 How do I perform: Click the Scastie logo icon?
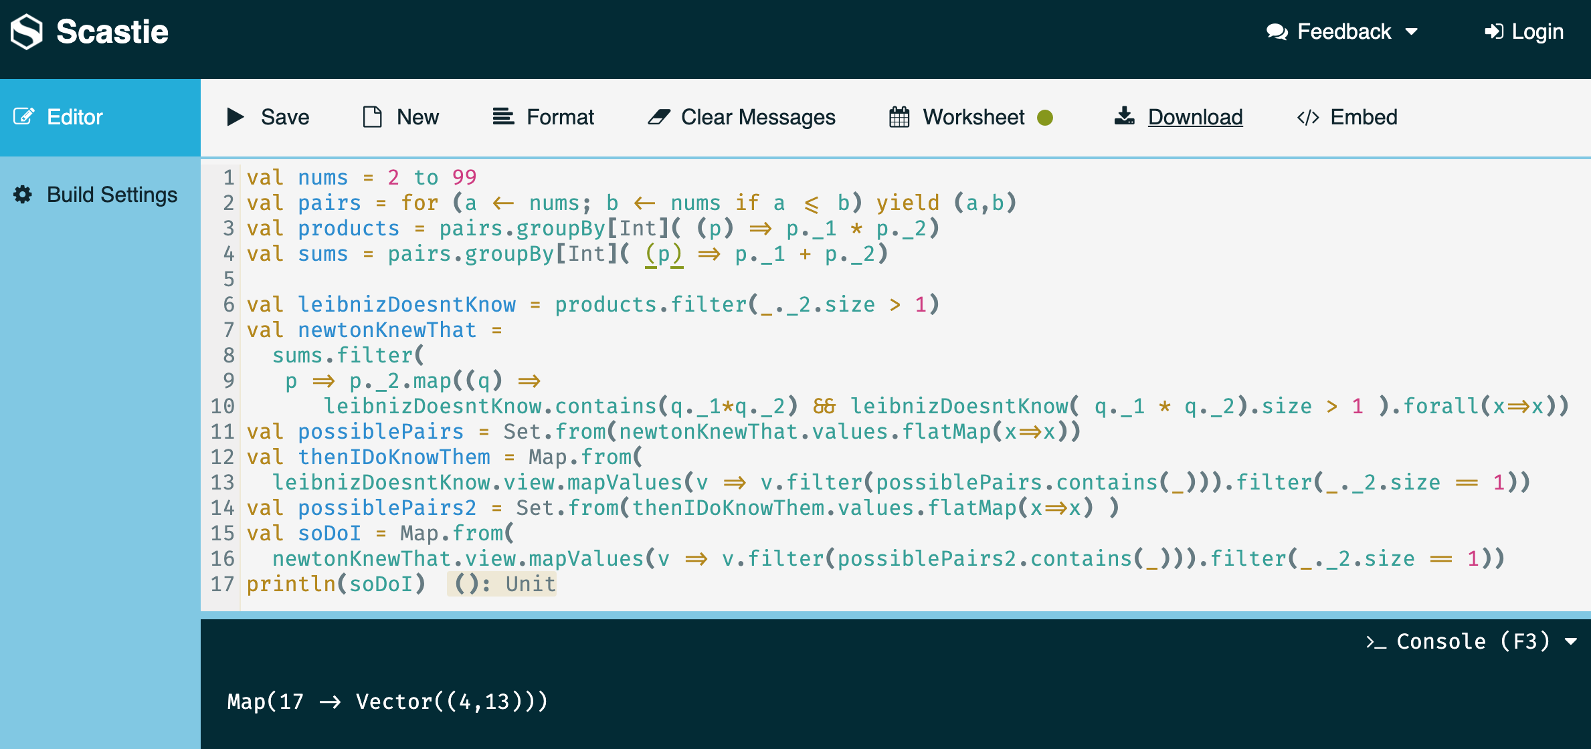tap(27, 31)
